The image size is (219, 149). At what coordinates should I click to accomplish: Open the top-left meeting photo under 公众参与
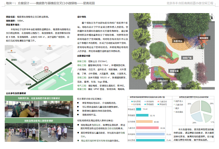click(22, 109)
